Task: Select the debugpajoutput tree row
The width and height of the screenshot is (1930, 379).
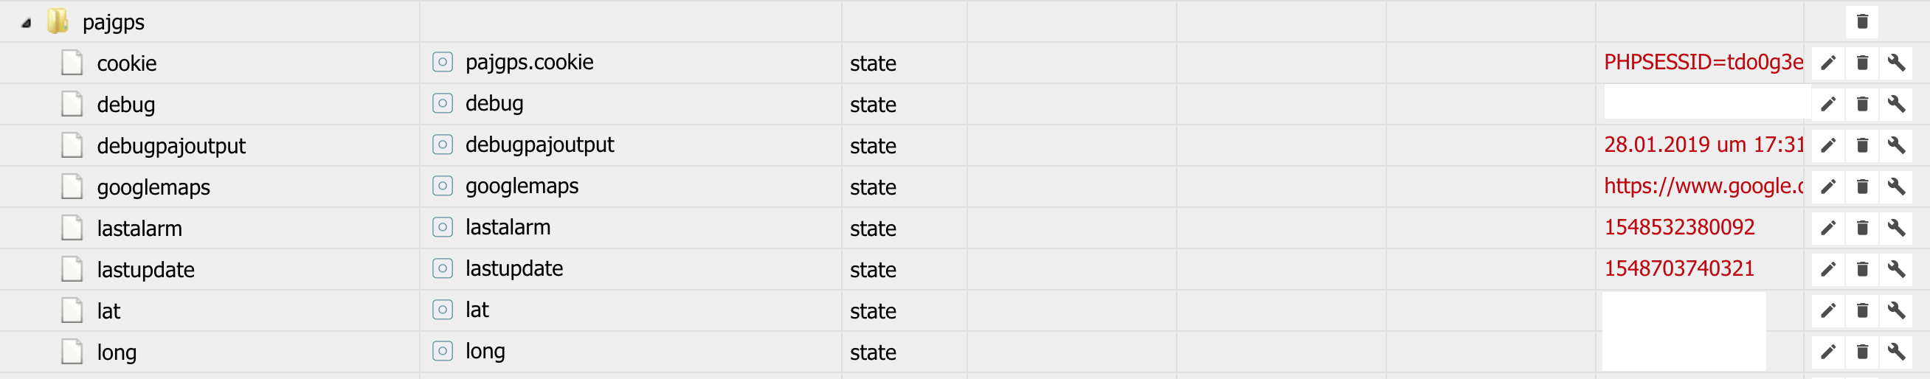Action: (x=171, y=146)
